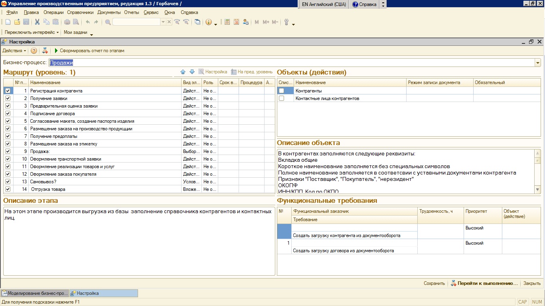Open the calendar icon in toolbar
Image resolution: width=545 pixels, height=306 pixels.
(236, 22)
